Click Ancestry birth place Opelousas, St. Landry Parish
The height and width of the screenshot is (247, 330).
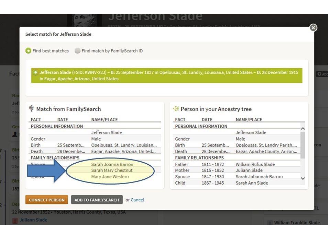point(266,145)
